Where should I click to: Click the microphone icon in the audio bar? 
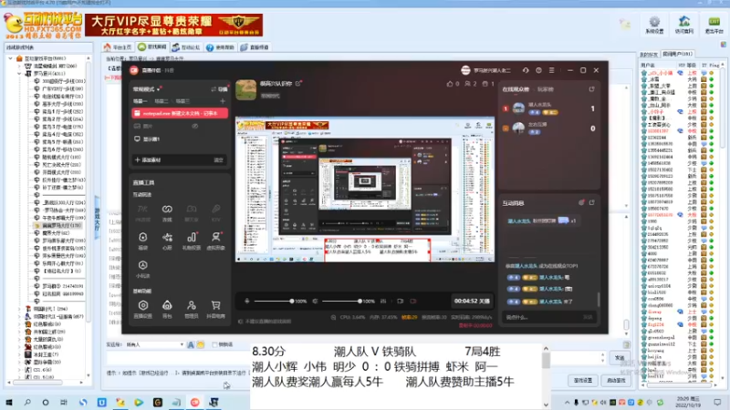point(246,302)
